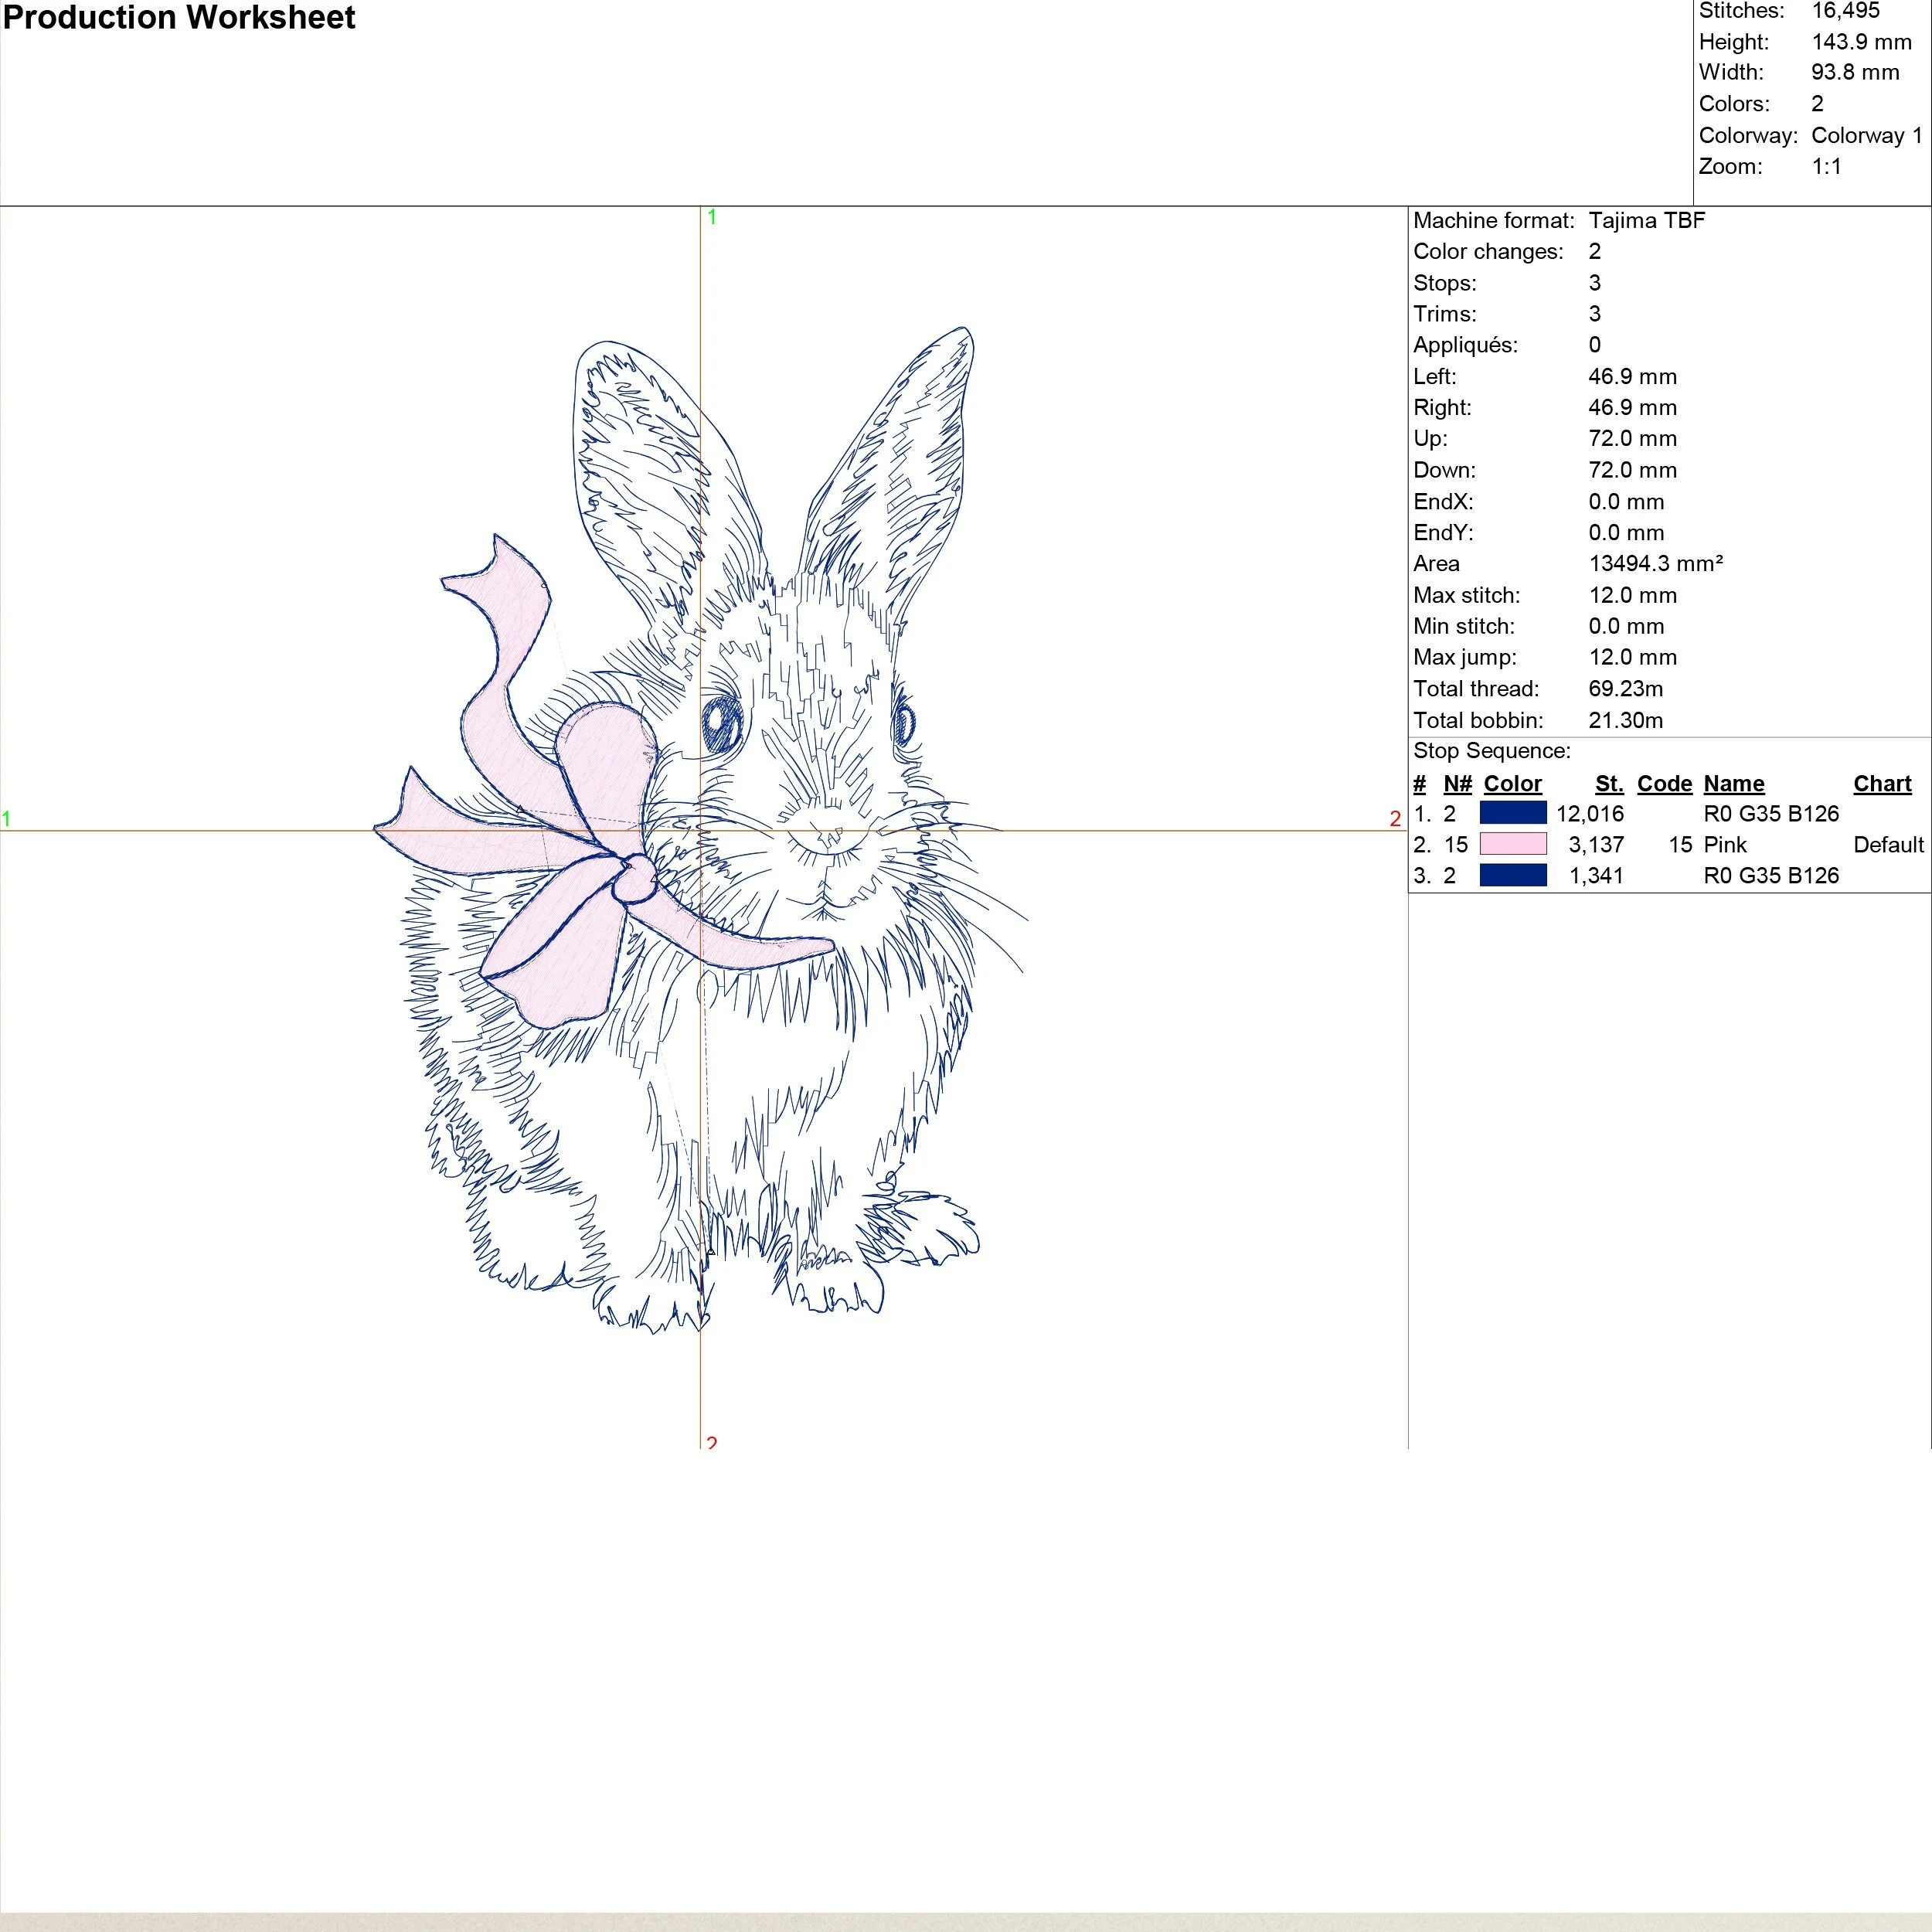Click the red 2 marker at bottom of vertical axis

(x=711, y=1442)
